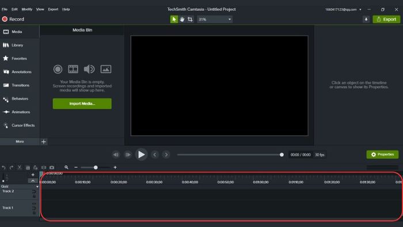Click the previous frame playback button

[x=116, y=155]
